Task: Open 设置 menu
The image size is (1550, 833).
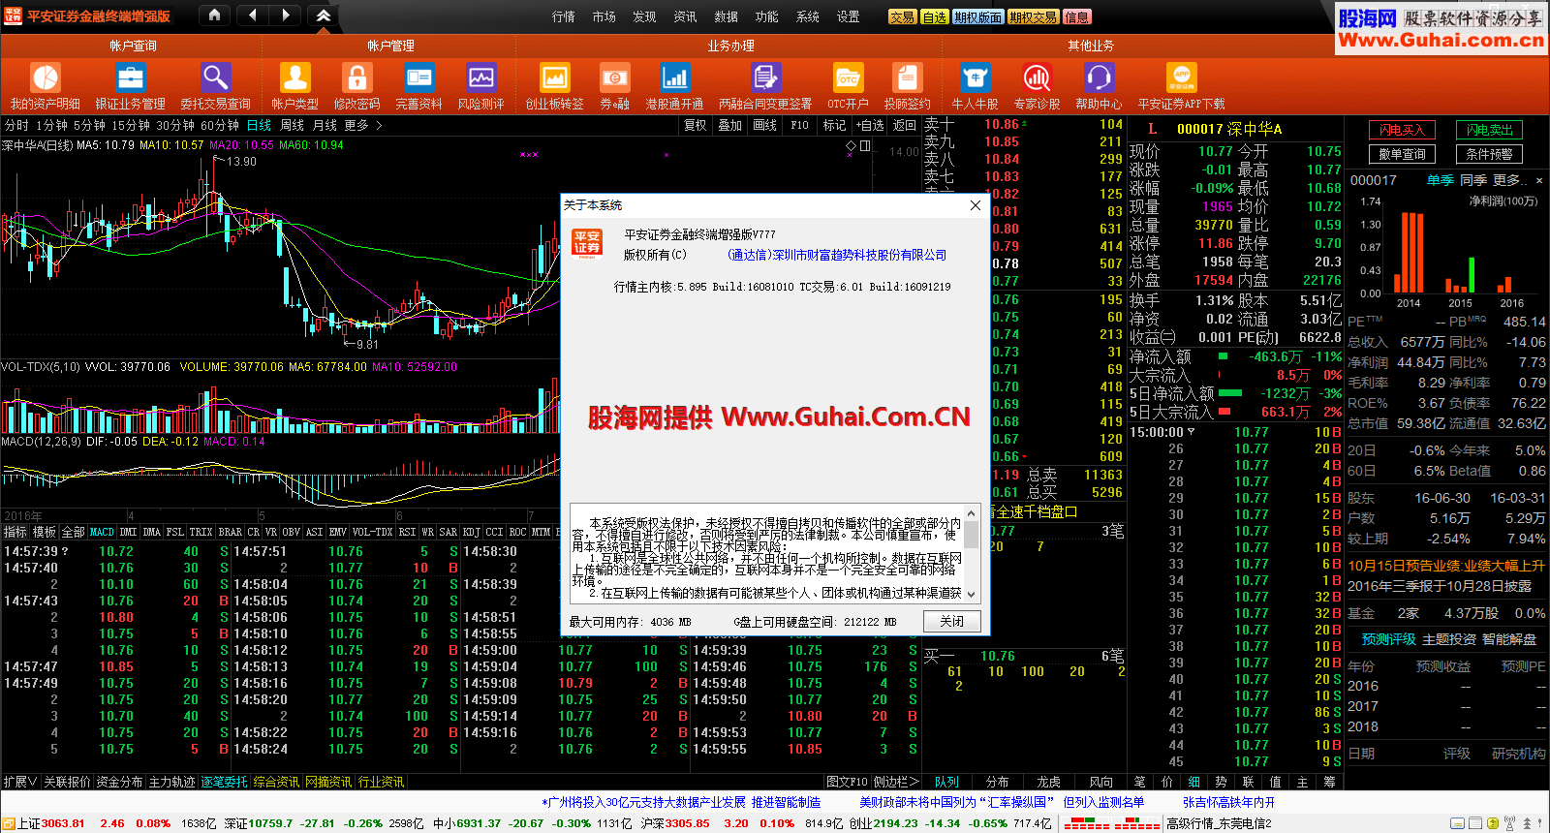Action: coord(849,16)
